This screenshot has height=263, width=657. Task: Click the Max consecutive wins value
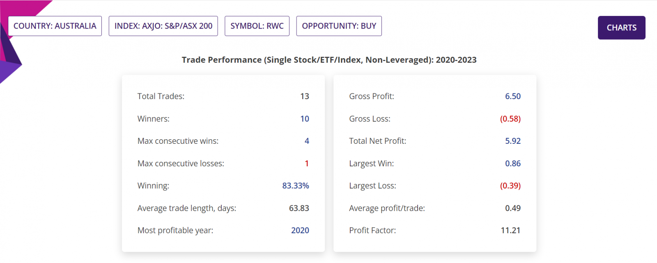pos(307,141)
